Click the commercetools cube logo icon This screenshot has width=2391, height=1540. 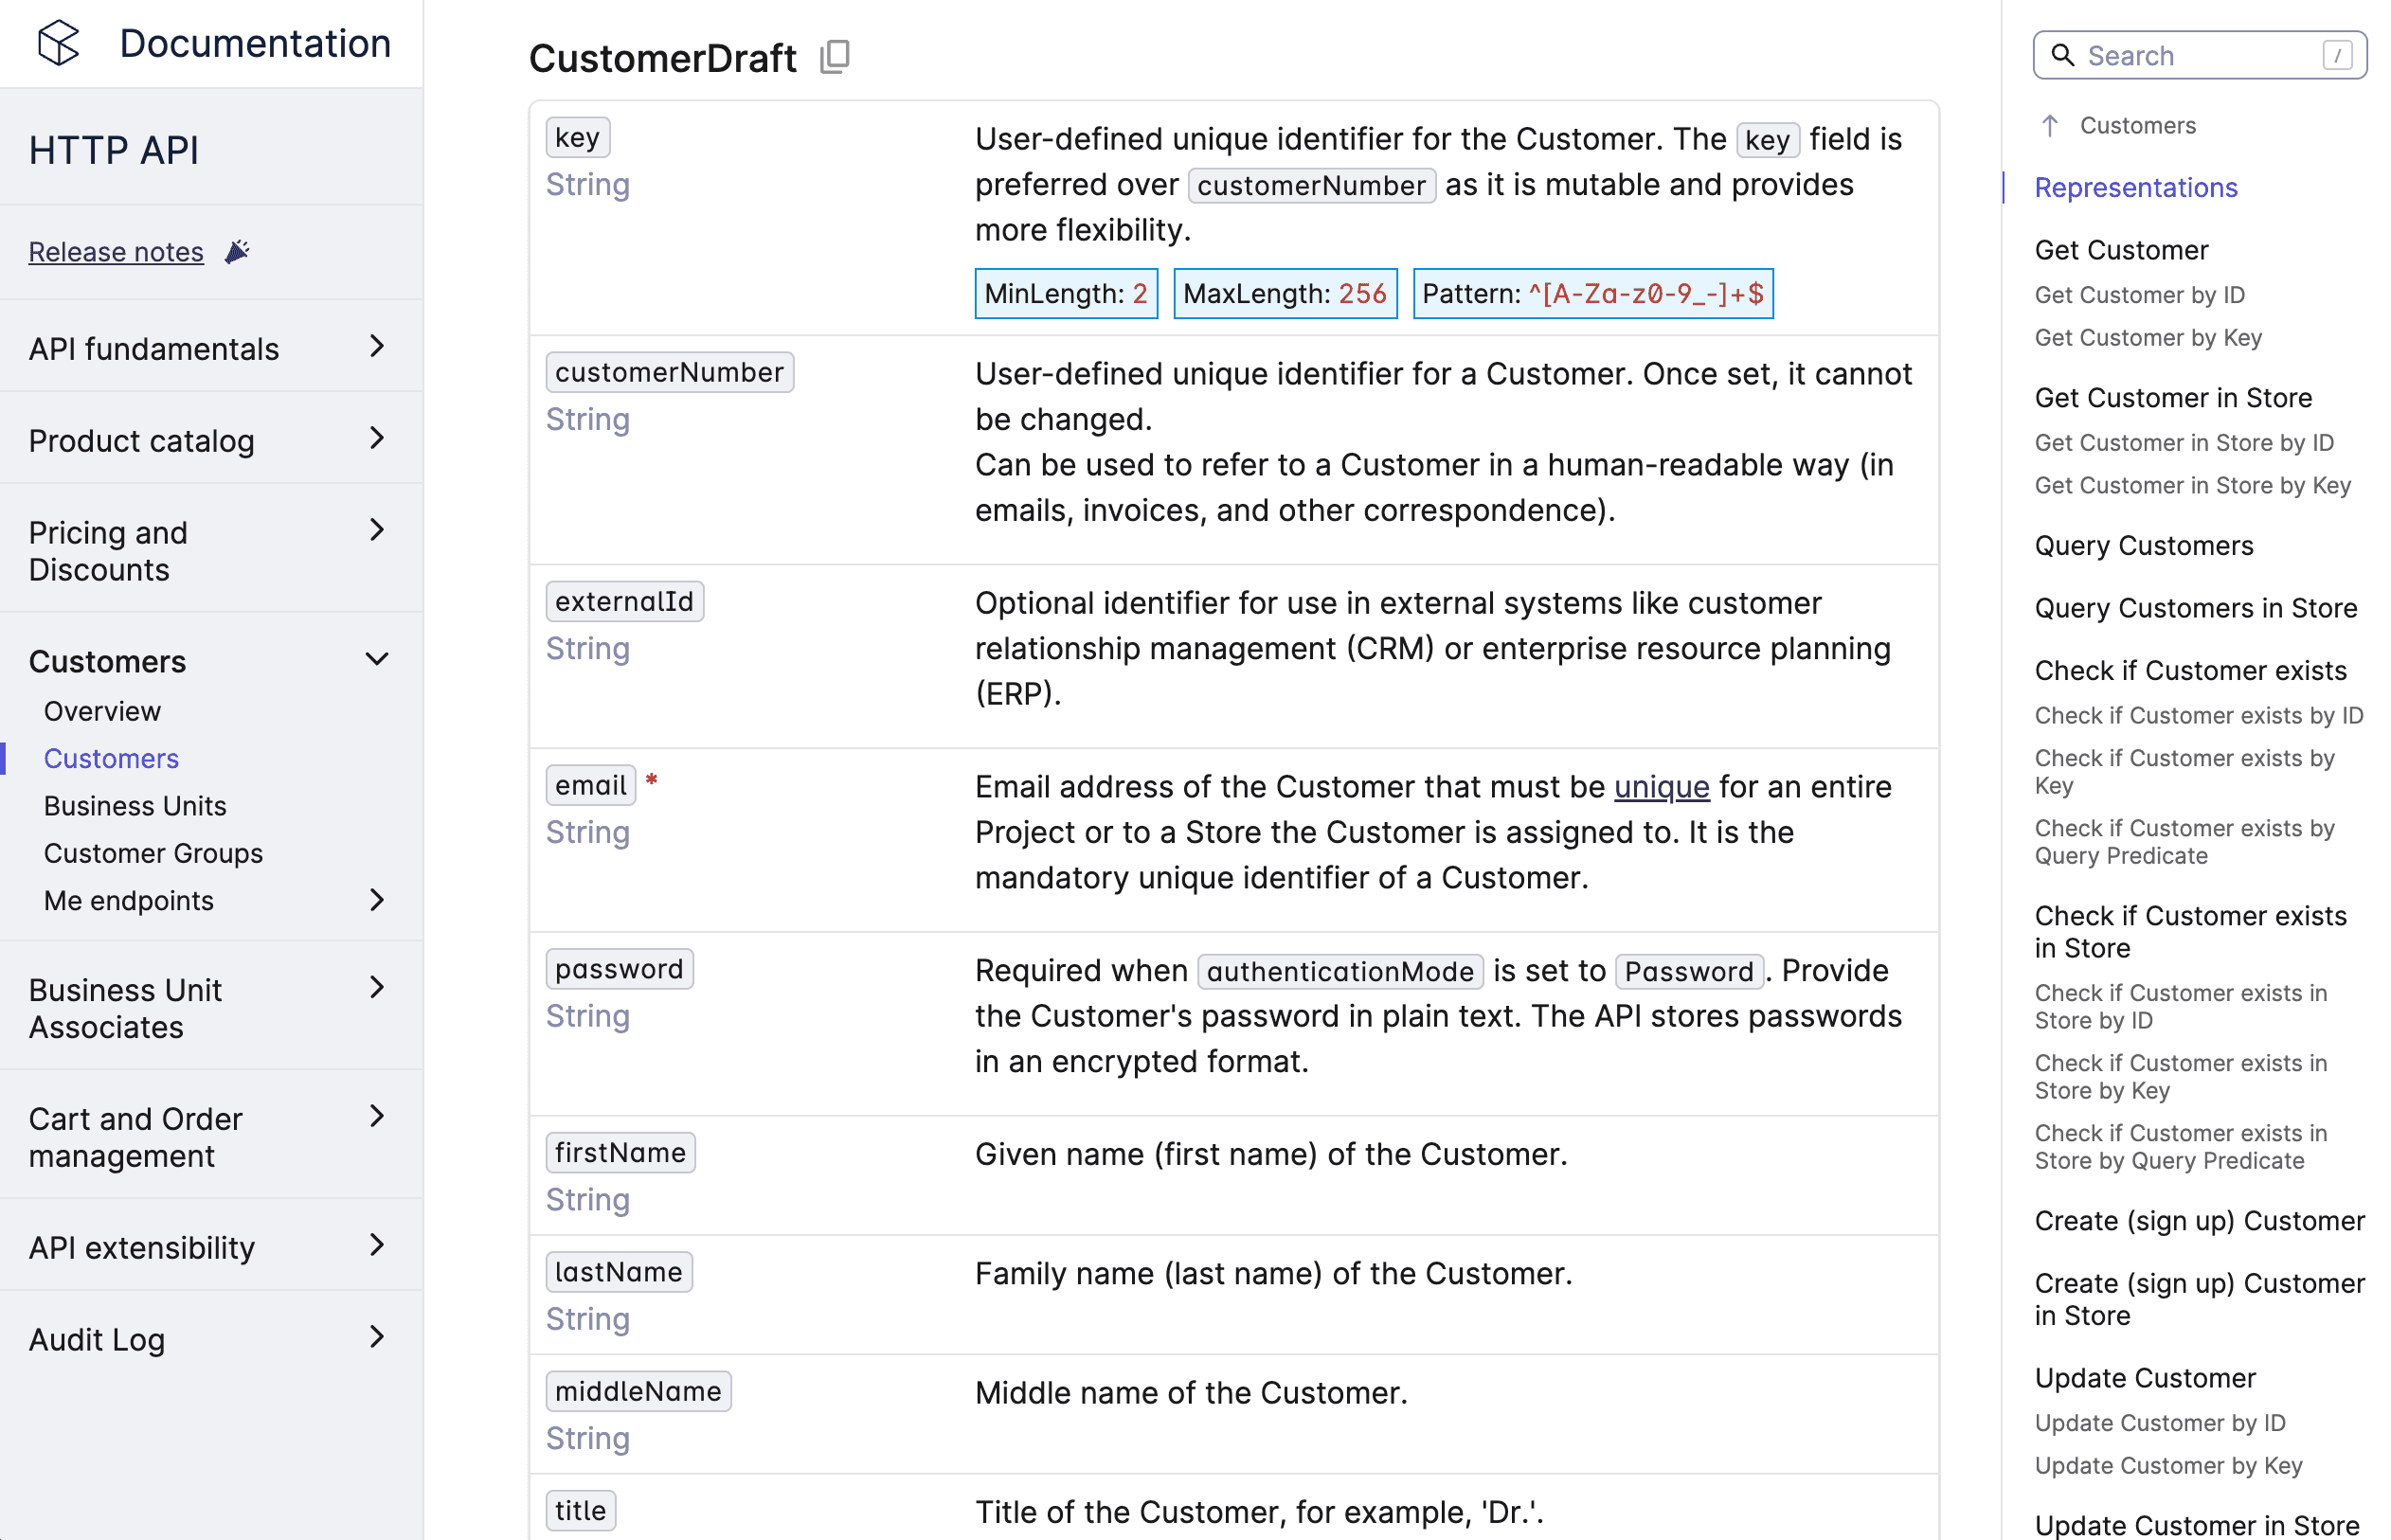click(x=58, y=43)
